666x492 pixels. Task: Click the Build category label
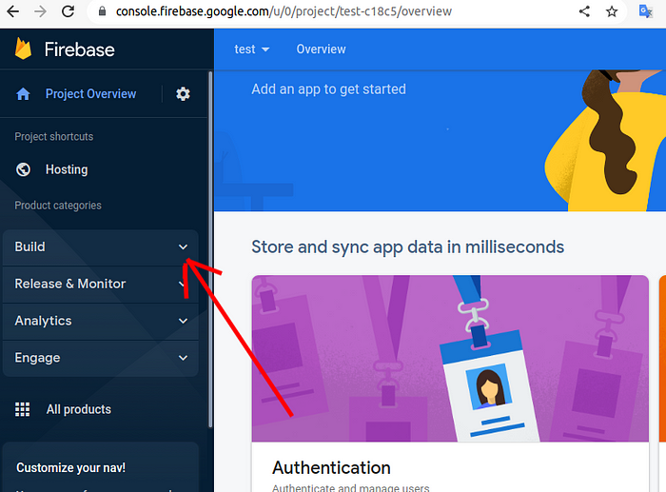click(29, 246)
